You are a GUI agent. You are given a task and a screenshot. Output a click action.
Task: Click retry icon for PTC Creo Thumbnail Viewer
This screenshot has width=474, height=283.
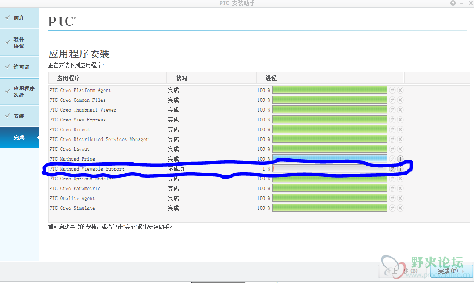pyautogui.click(x=392, y=110)
